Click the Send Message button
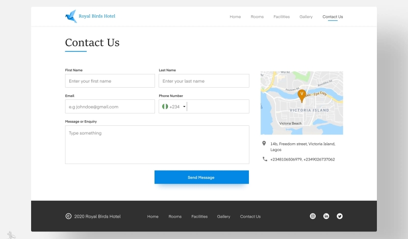The image size is (408, 239). (201, 177)
